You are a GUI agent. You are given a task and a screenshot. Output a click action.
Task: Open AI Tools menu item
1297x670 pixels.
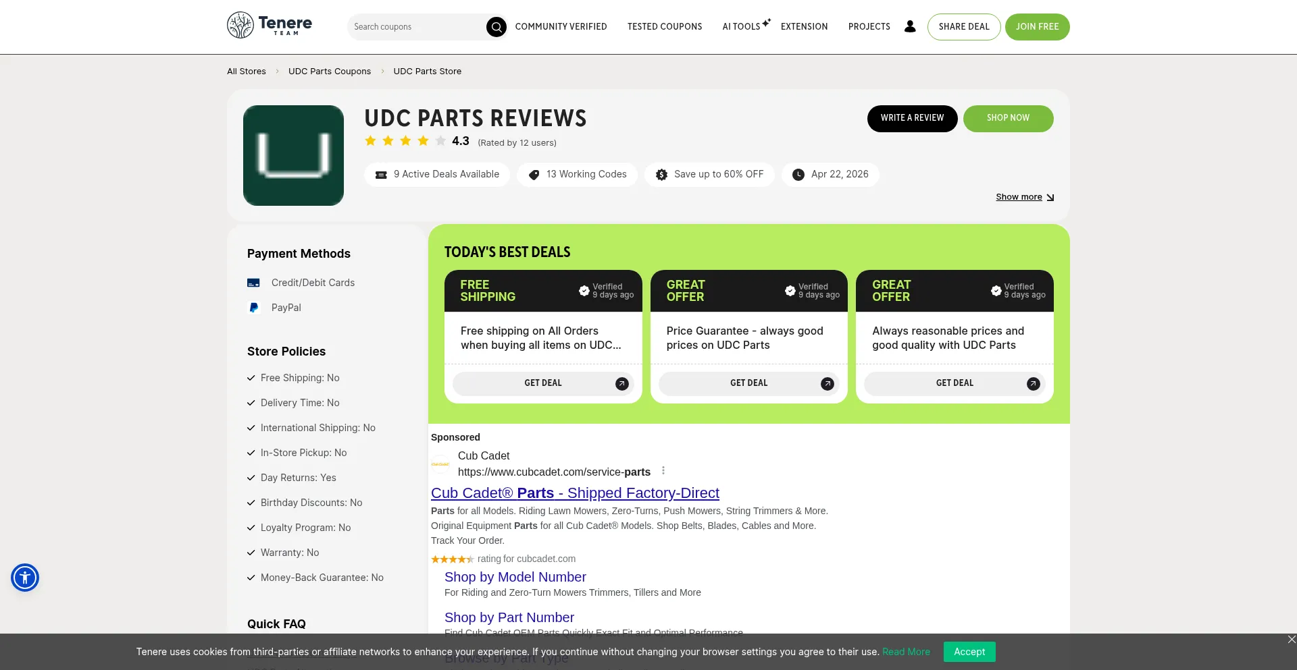[741, 27]
